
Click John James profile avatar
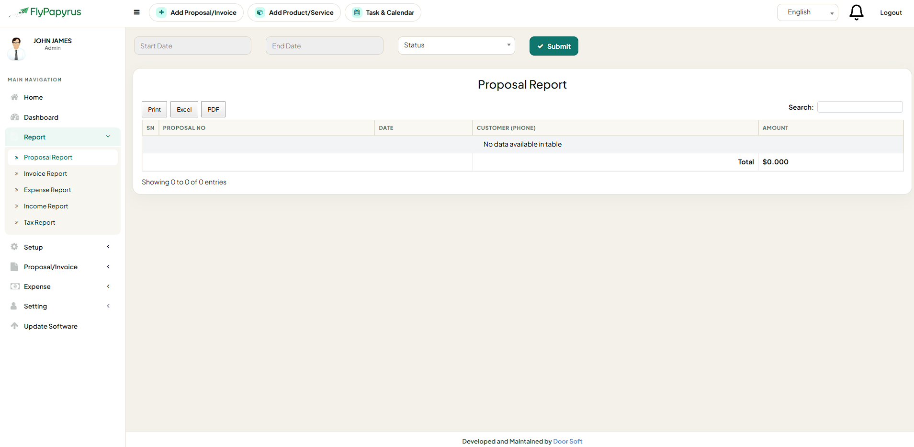coord(16,48)
